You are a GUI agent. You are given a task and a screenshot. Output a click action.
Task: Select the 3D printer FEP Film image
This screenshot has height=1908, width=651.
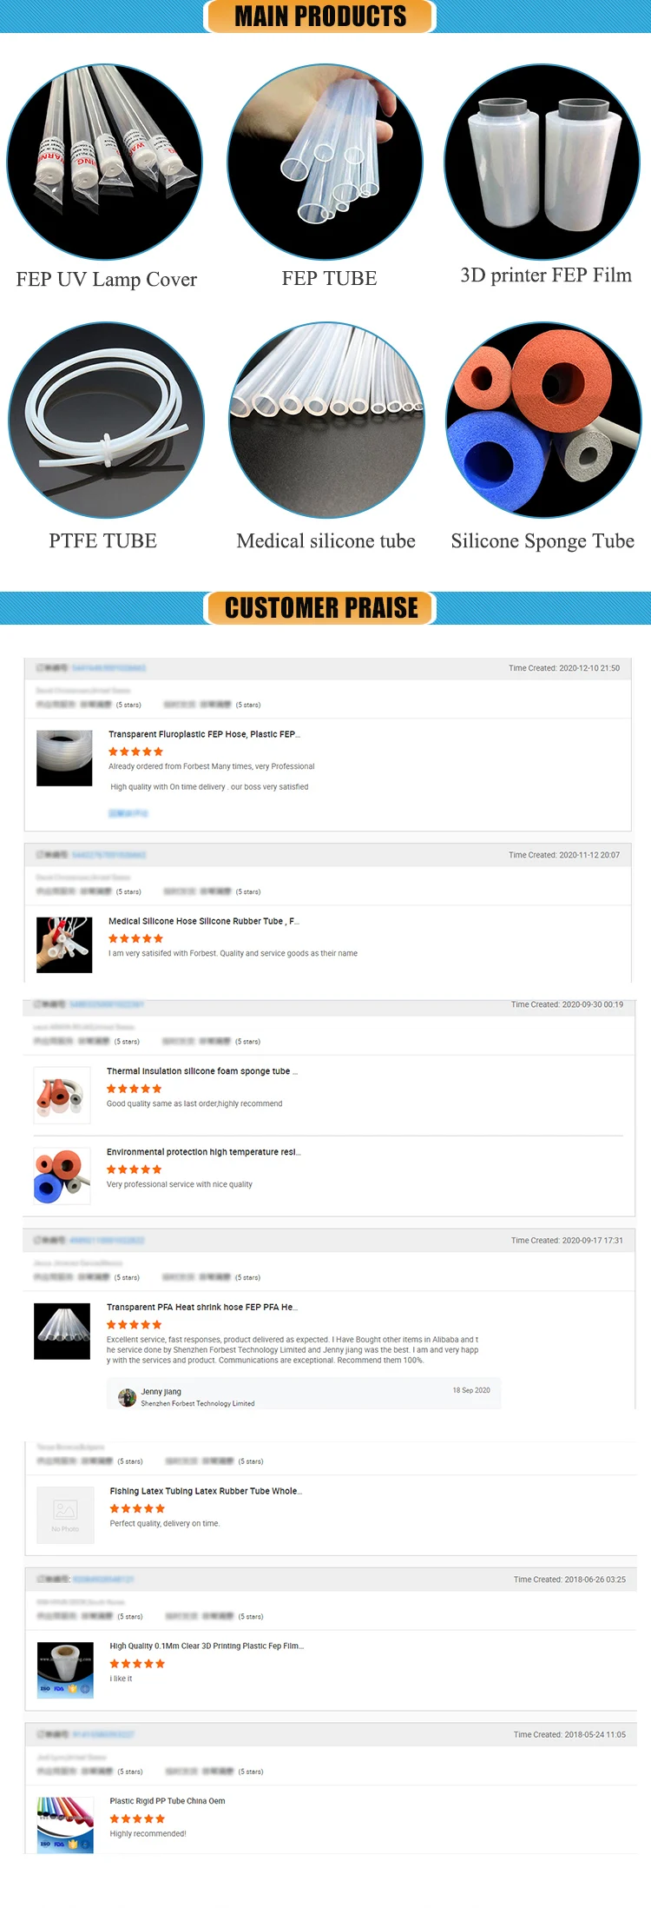click(542, 162)
